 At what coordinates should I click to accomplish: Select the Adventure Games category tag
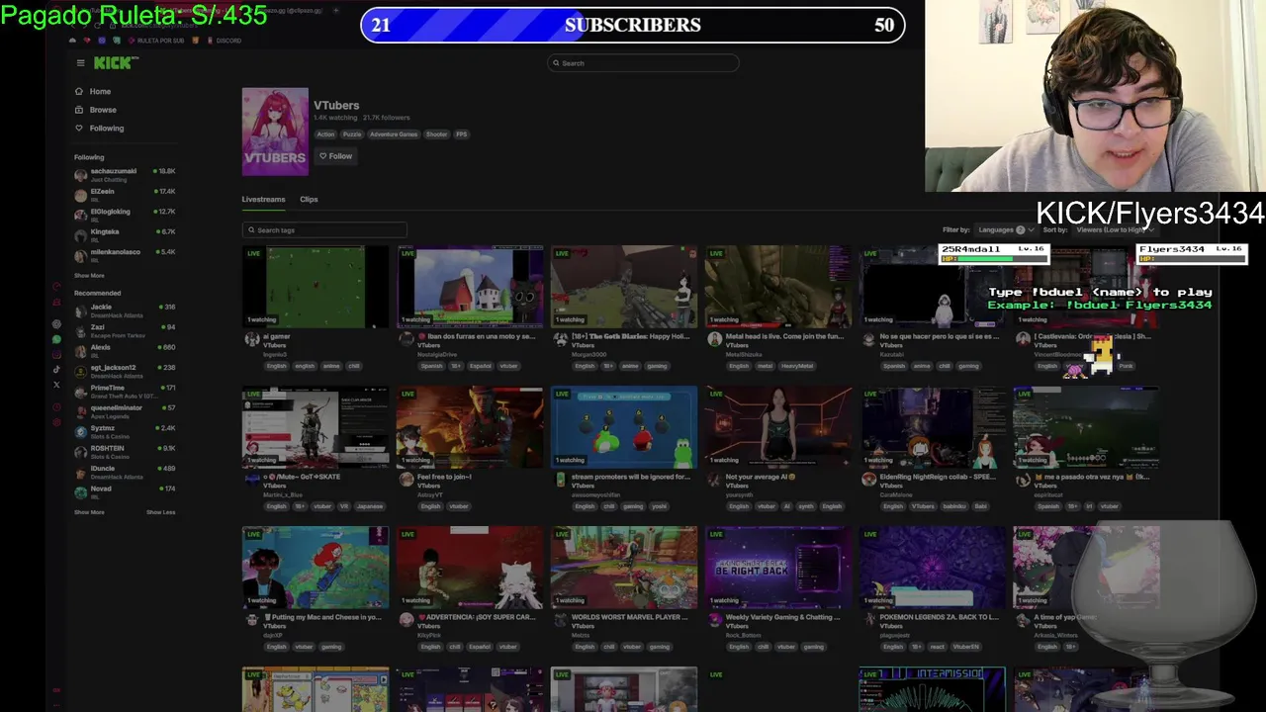(x=395, y=134)
